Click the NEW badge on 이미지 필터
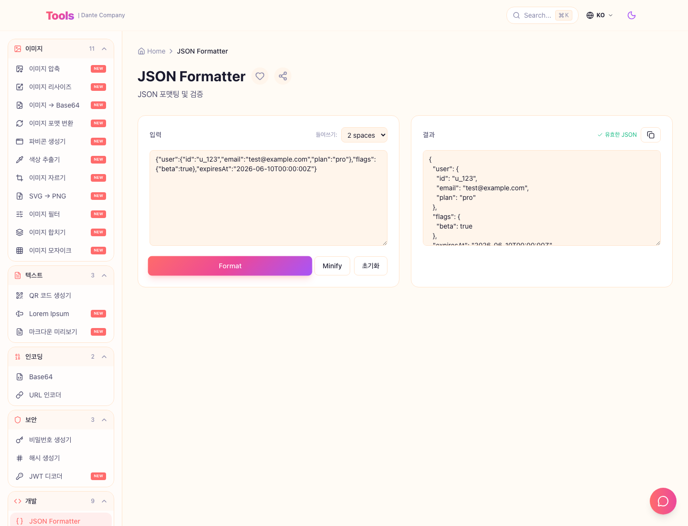Viewport: 688px width, 526px height. [x=98, y=214]
